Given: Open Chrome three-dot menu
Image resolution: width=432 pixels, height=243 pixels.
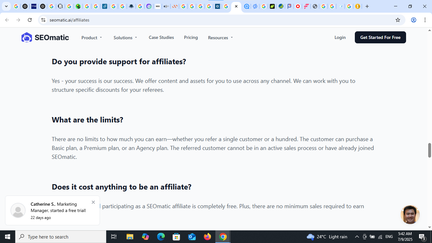Looking at the screenshot, I should [x=425, y=20].
